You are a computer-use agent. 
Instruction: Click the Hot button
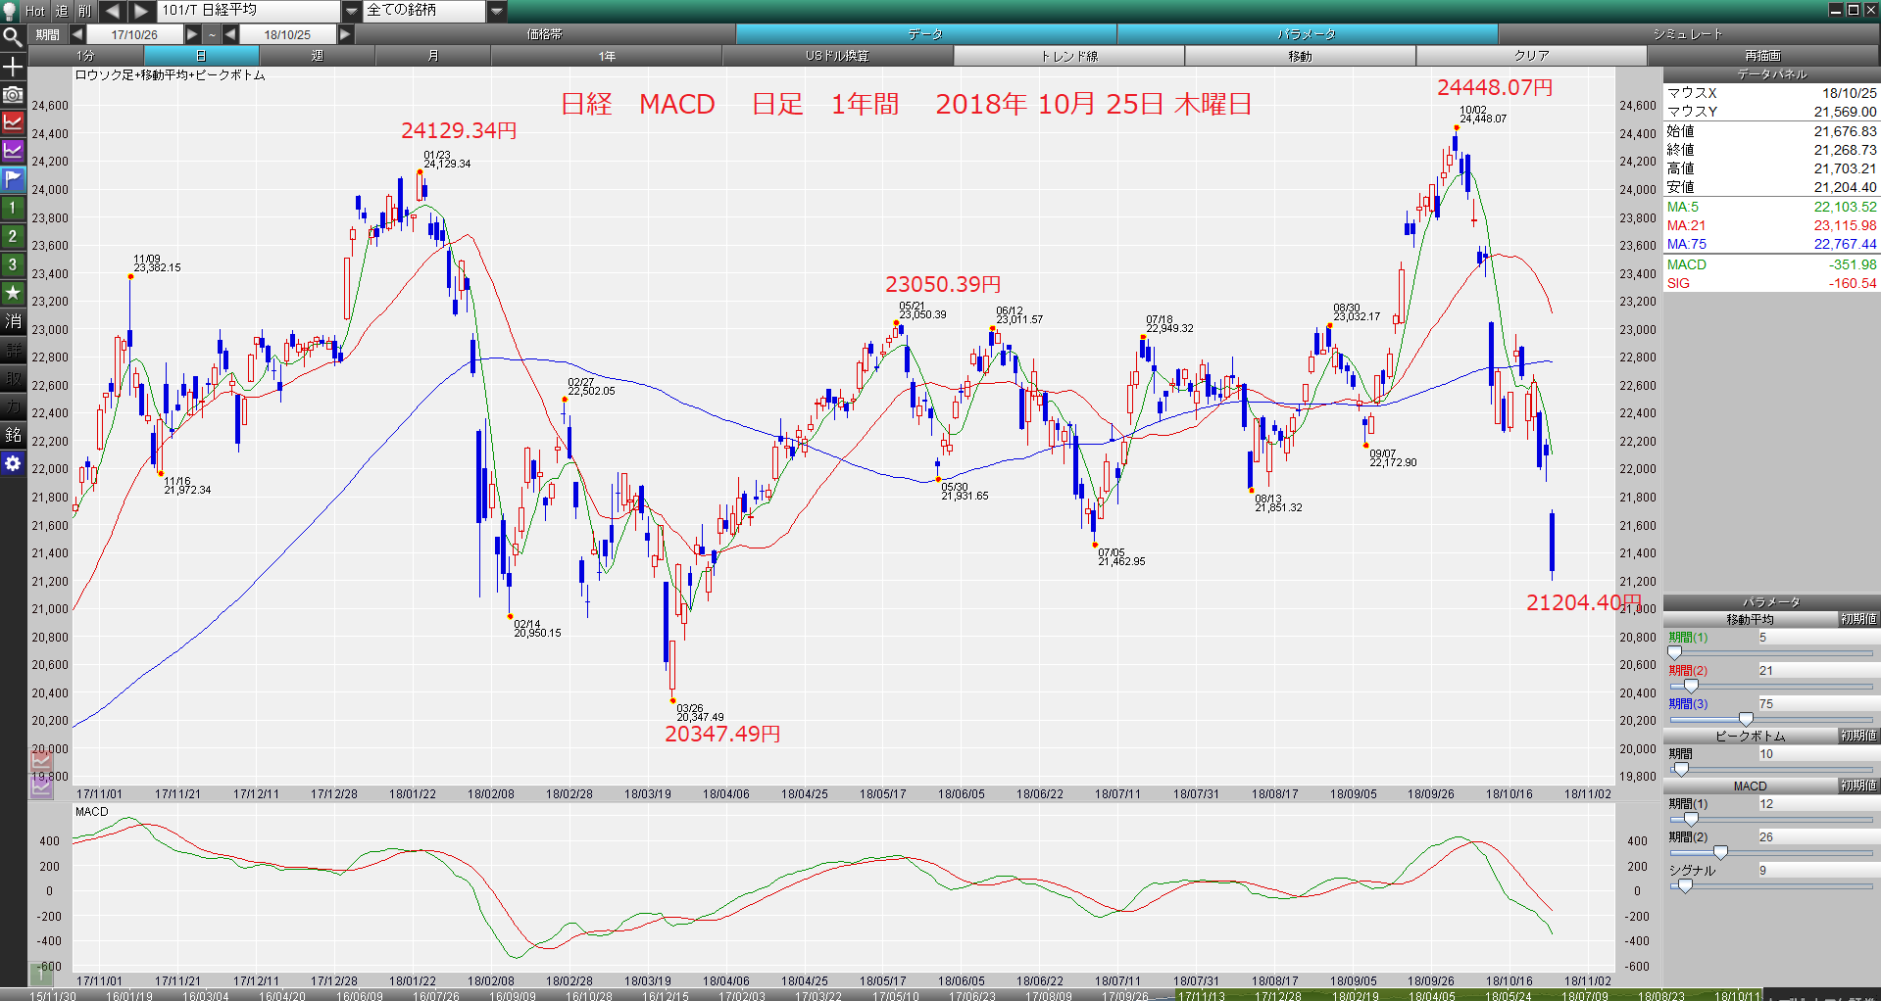(x=35, y=11)
